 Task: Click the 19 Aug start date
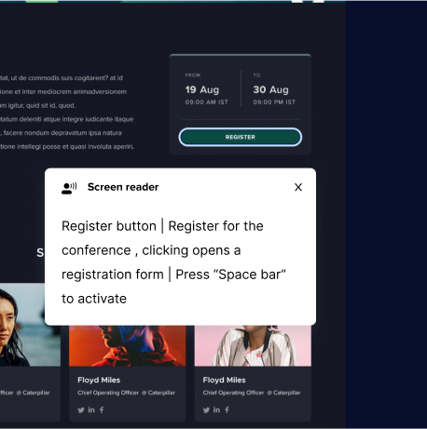point(202,89)
